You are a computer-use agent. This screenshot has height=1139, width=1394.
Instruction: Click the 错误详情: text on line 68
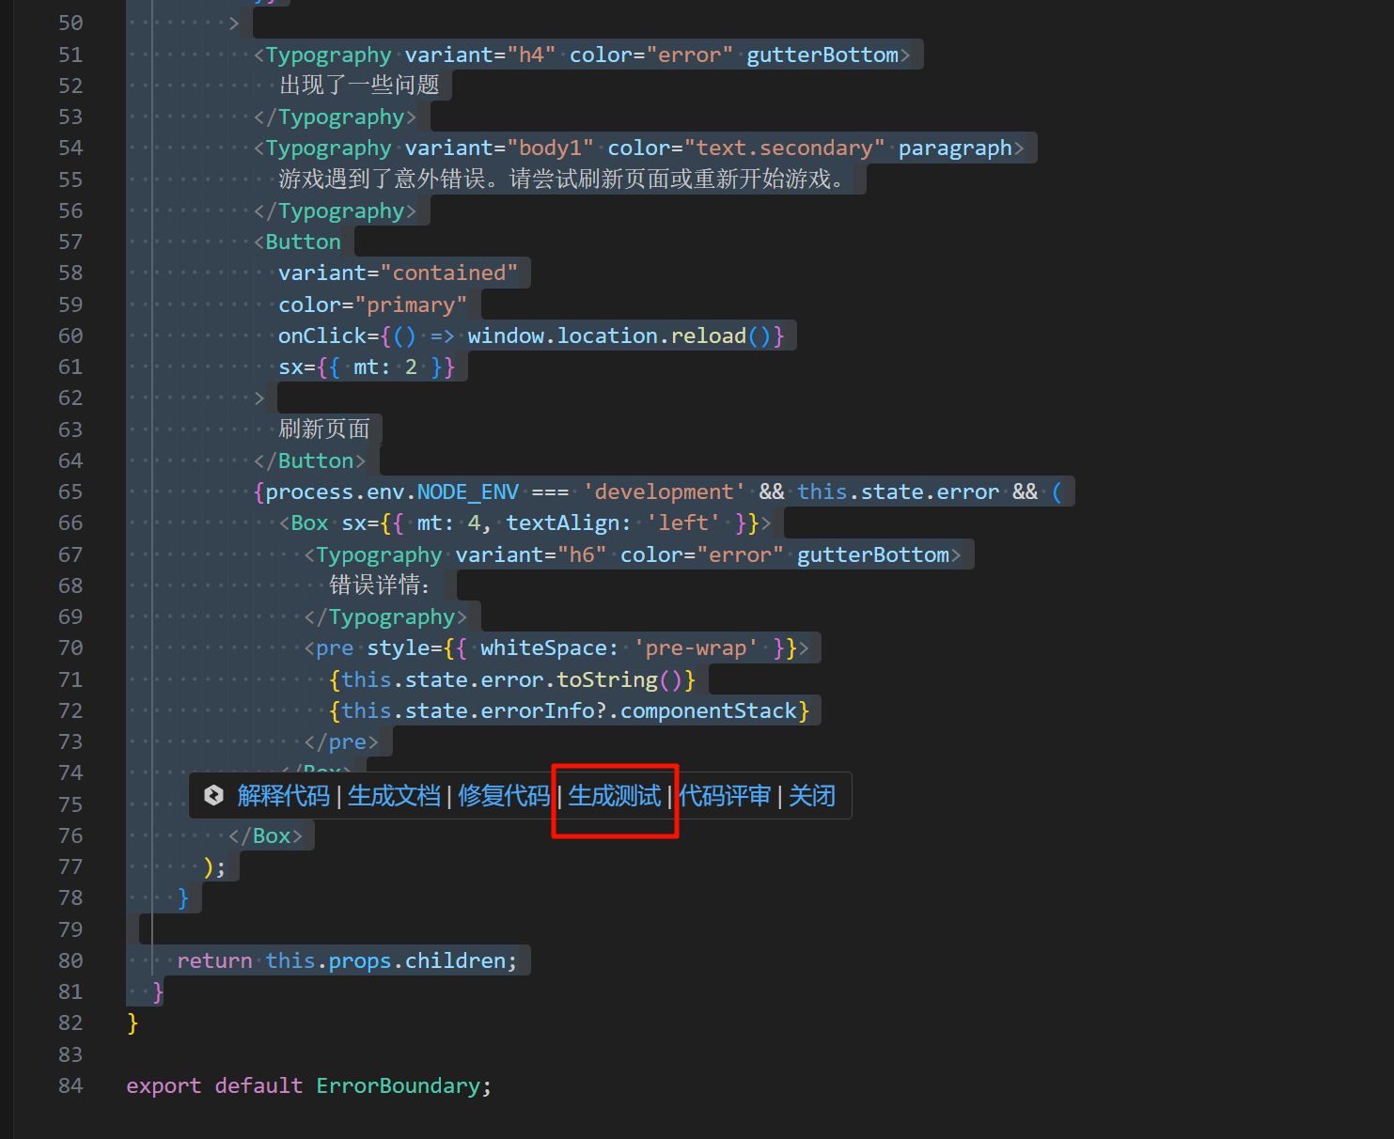380,585
